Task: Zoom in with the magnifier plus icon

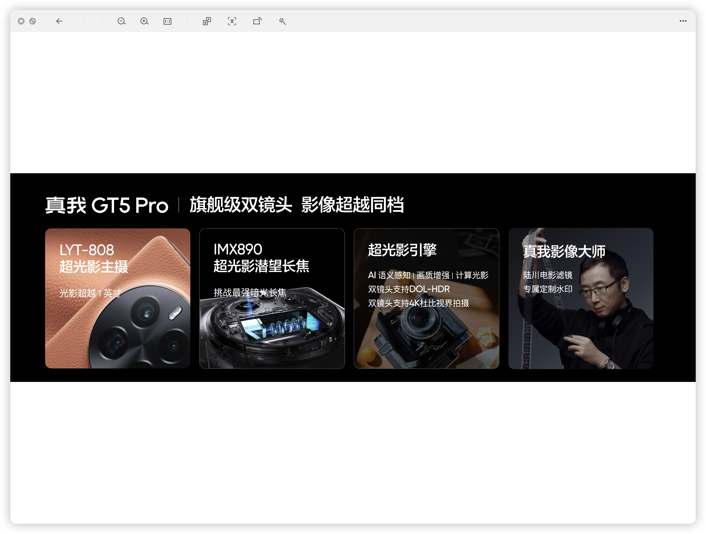Action: pos(145,21)
